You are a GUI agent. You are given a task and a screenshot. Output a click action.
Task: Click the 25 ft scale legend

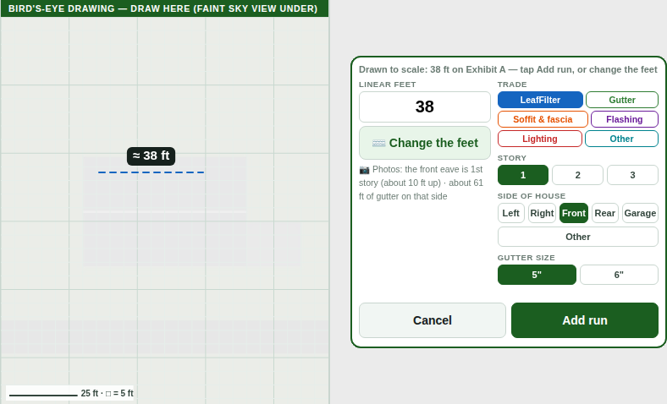[x=69, y=393]
